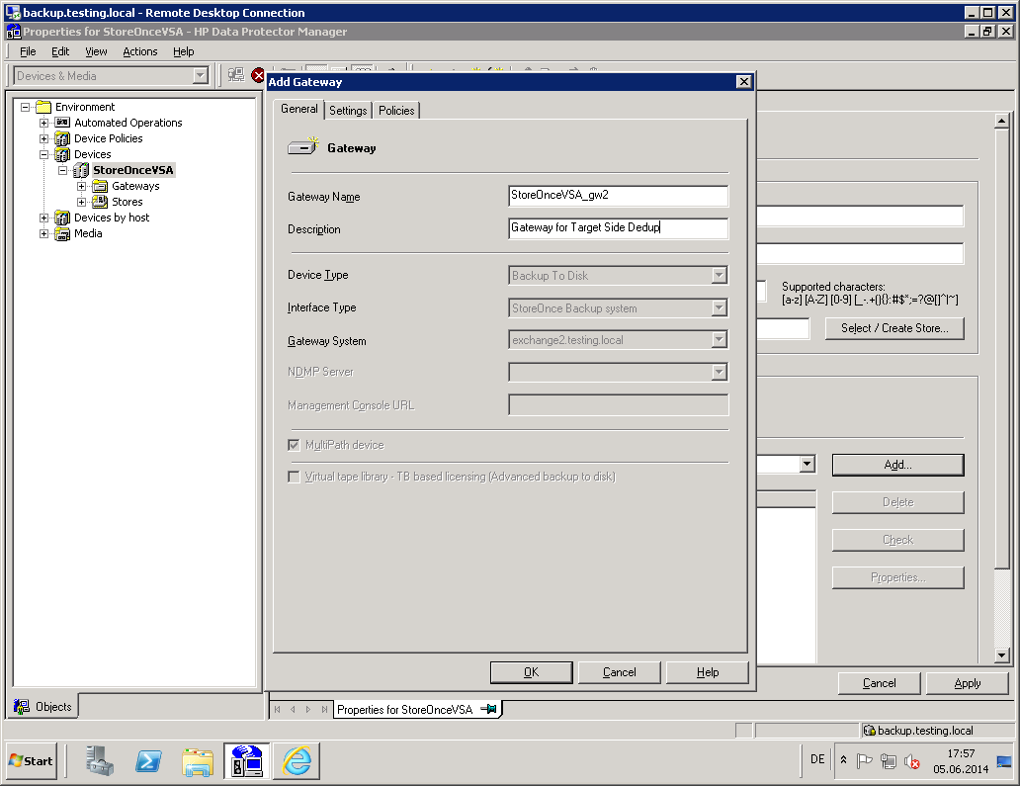Switch to the Policies tab
1020x786 pixels.
coord(396,111)
